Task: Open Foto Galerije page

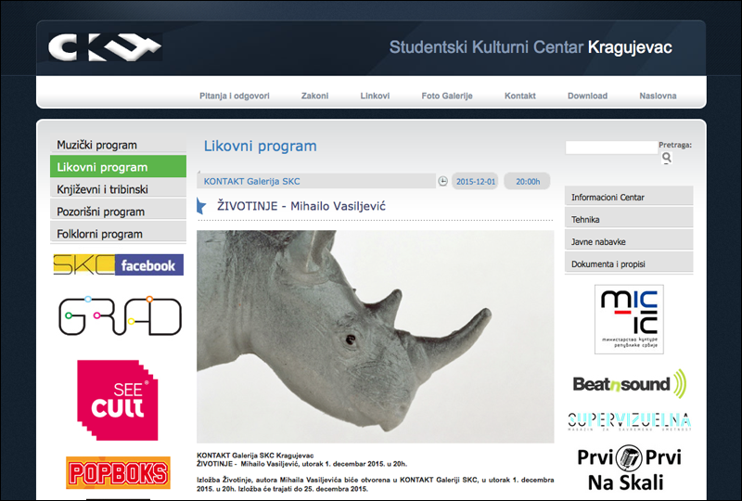Action: click(447, 96)
